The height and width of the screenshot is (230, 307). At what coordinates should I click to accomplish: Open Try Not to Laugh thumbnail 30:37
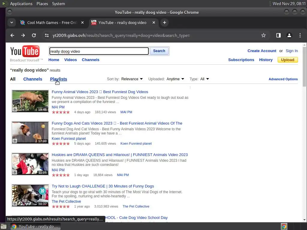point(30,196)
